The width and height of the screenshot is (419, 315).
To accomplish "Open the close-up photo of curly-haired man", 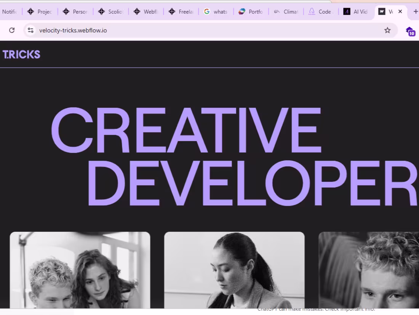I will pos(369,270).
